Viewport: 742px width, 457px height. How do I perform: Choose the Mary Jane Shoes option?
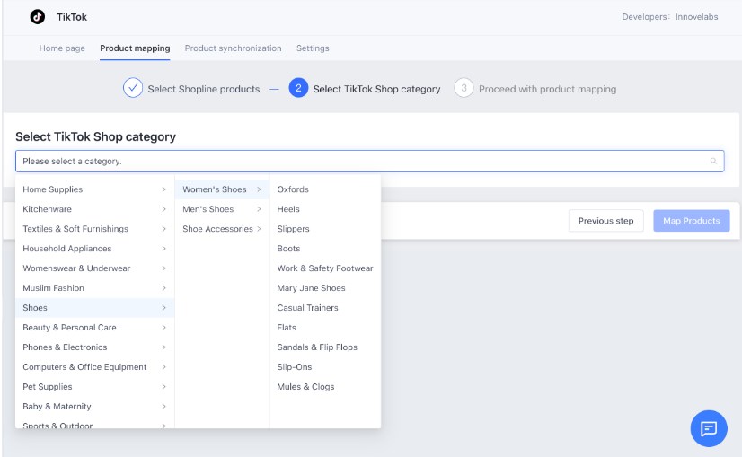[311, 288]
